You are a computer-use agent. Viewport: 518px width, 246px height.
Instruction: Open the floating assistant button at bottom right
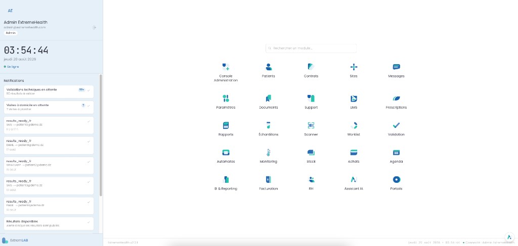(x=509, y=237)
